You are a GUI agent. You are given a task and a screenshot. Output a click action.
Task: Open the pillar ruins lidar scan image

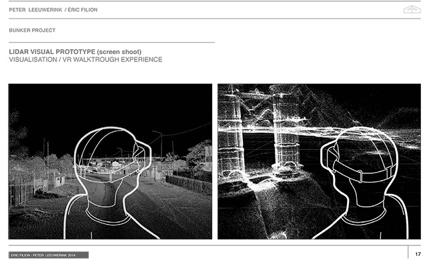[319, 161]
